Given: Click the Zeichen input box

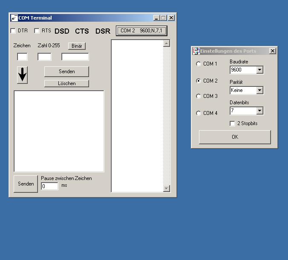Looking at the screenshot, I should [23, 57].
